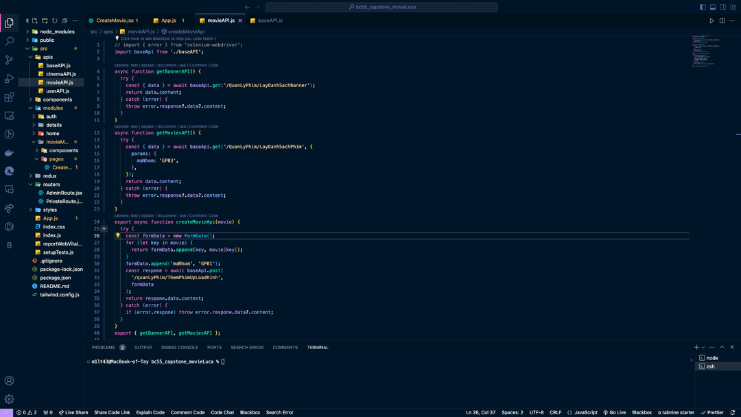This screenshot has width=741, height=417.
Task: Start the Go Live server
Action: tap(615, 412)
